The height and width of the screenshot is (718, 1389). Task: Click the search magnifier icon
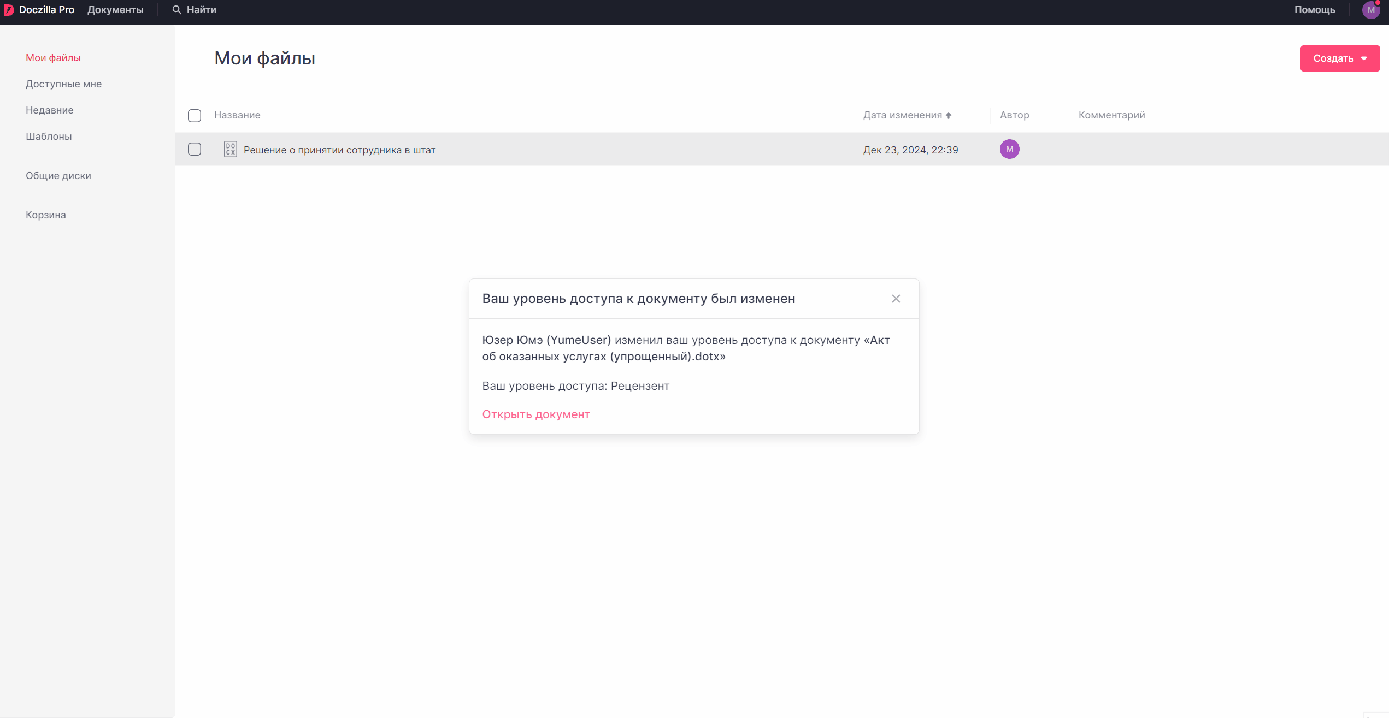pos(176,10)
